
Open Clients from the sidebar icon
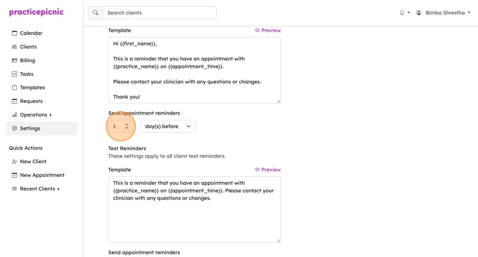[x=15, y=47]
